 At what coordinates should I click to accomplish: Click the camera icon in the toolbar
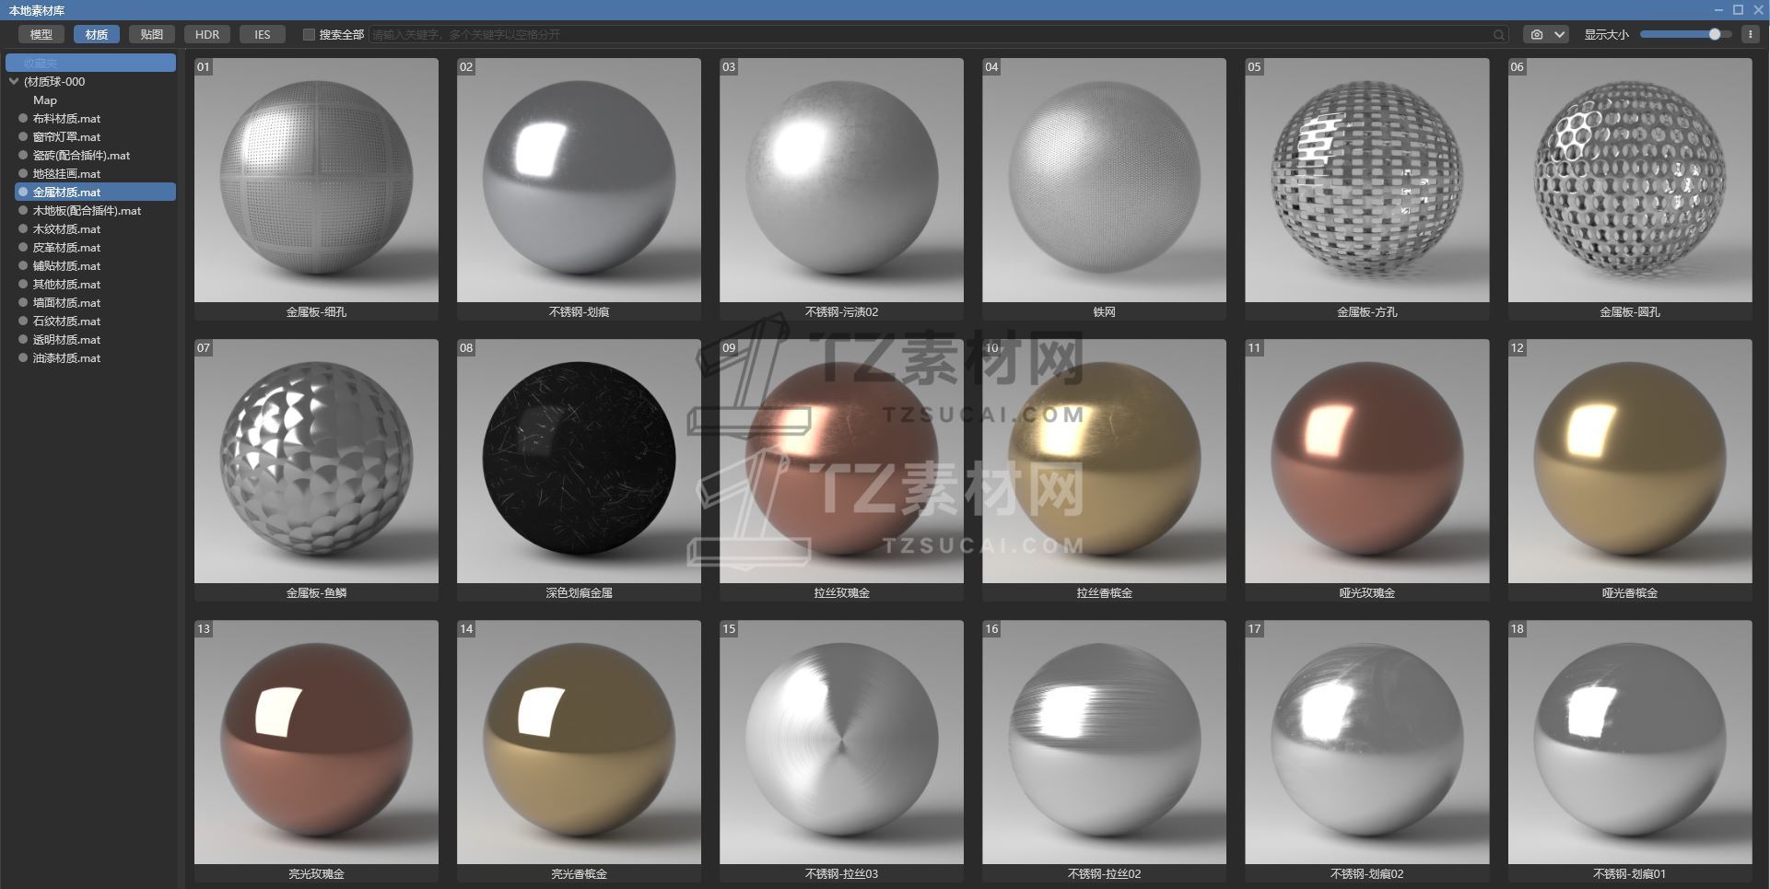click(1536, 35)
